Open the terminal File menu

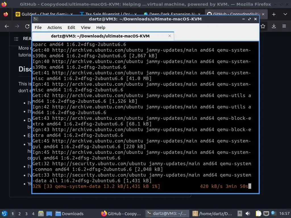(38, 28)
